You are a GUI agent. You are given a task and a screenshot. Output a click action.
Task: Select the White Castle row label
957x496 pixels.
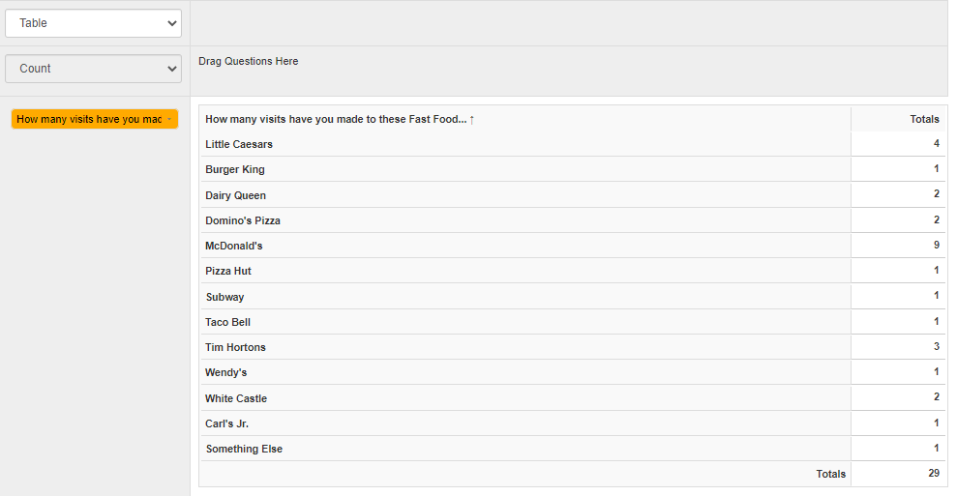click(236, 398)
